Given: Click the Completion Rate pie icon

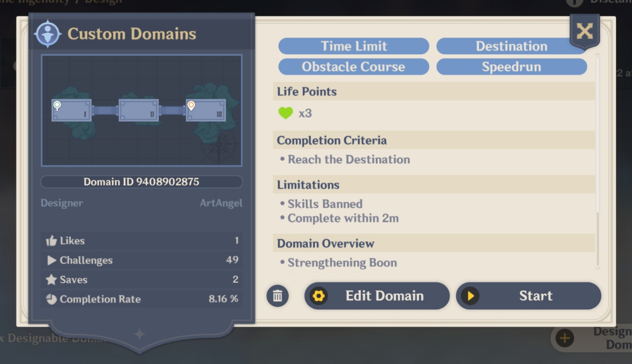Looking at the screenshot, I should click(51, 299).
